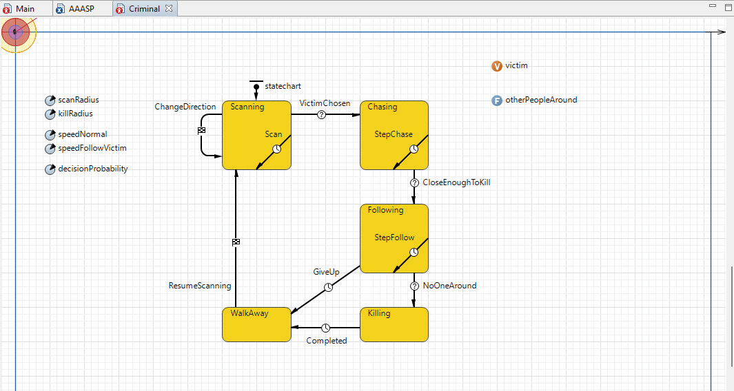Select the VictimChosen transition condition icon

point(321,115)
